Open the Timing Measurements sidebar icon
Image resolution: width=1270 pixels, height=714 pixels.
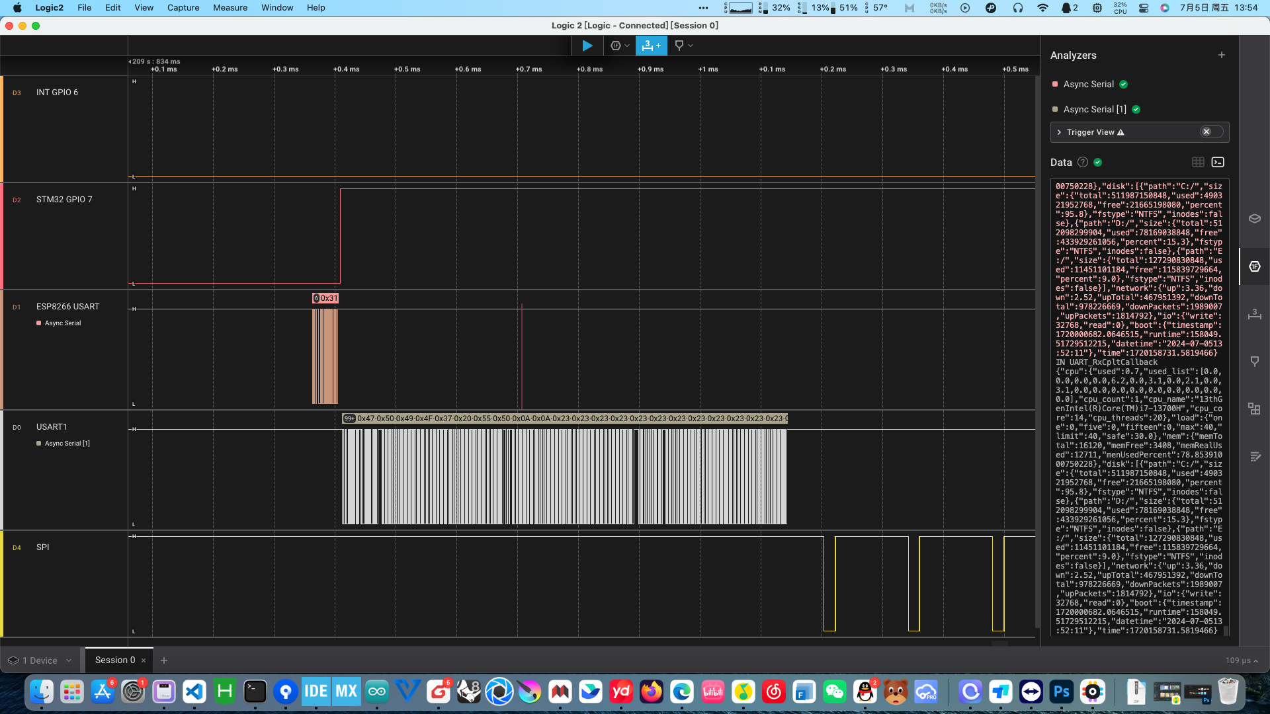click(1254, 314)
